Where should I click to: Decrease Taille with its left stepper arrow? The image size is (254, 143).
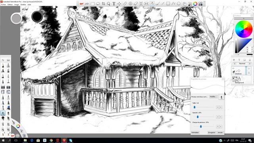[217, 107]
